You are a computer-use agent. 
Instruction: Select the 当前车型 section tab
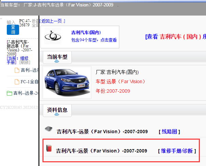(x=57, y=57)
